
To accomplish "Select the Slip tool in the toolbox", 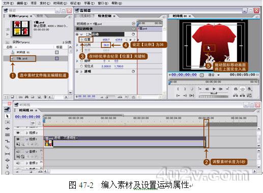I will (7, 154).
